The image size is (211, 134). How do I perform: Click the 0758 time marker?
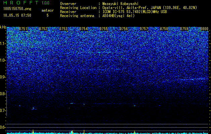[164, 29]
